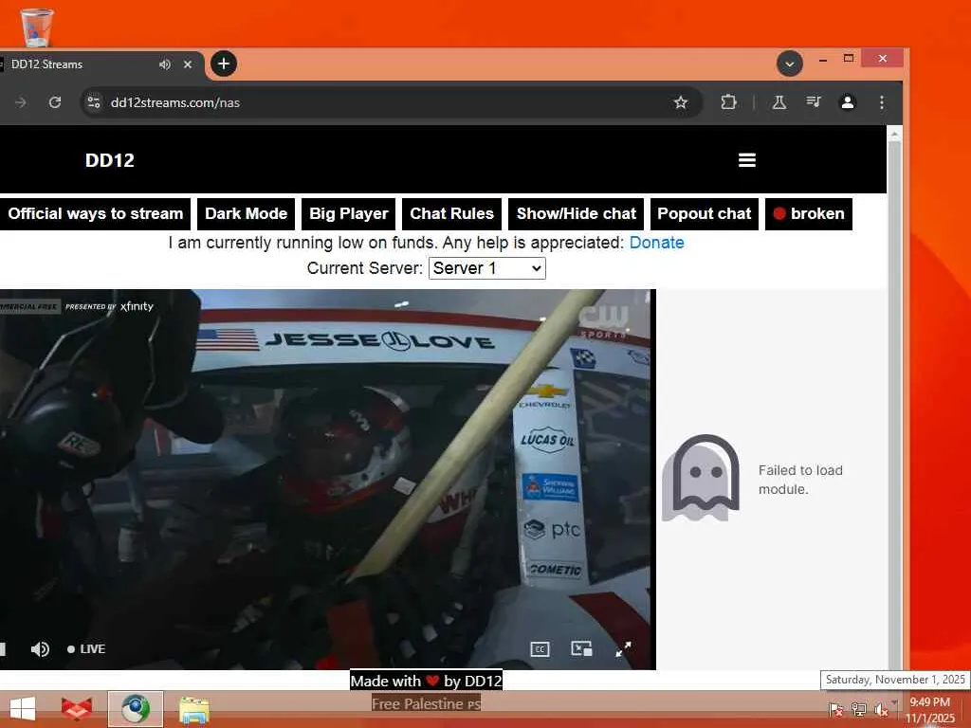
Task: Mute the DD12 Streams tab audio icon
Action: (x=165, y=64)
